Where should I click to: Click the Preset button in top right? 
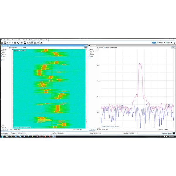(x=154, y=43)
